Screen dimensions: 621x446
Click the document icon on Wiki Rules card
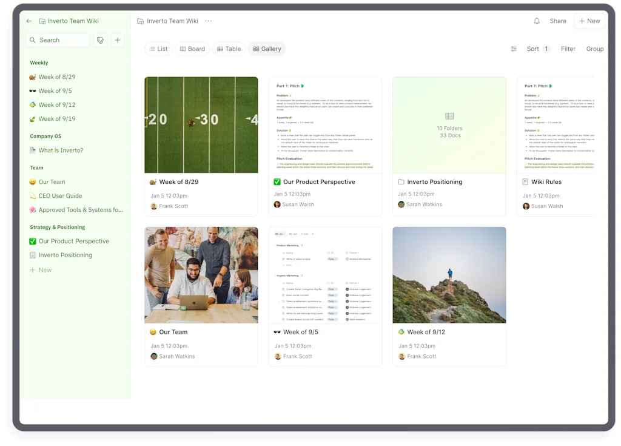point(525,182)
